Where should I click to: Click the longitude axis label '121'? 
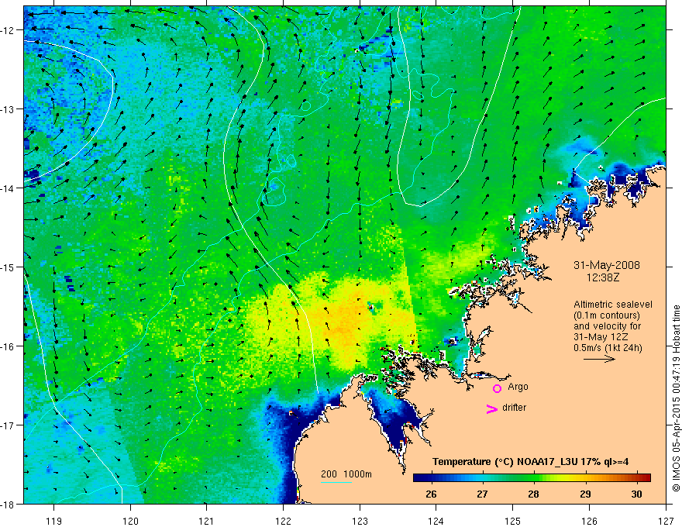coord(207,521)
